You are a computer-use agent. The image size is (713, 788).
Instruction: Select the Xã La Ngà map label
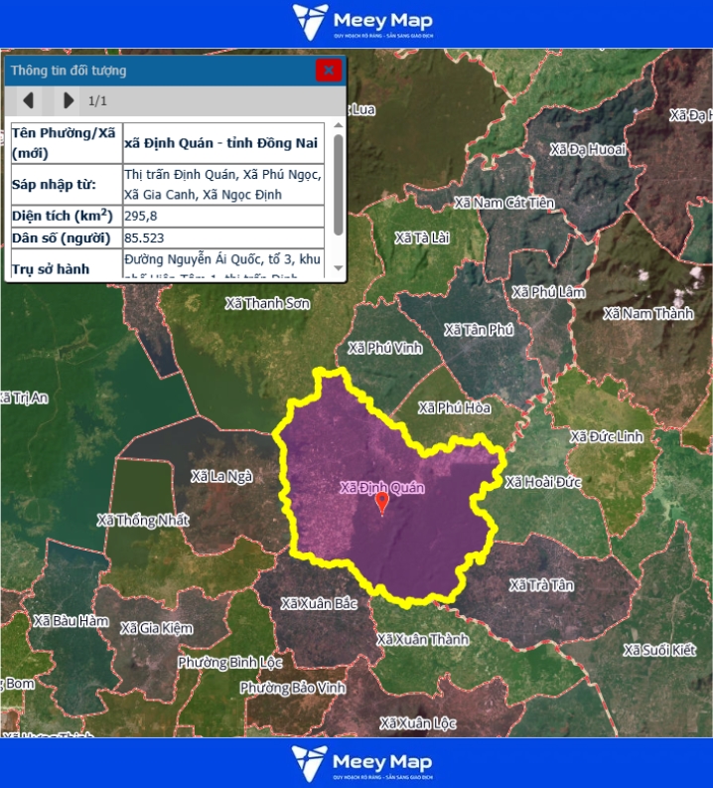[221, 477]
